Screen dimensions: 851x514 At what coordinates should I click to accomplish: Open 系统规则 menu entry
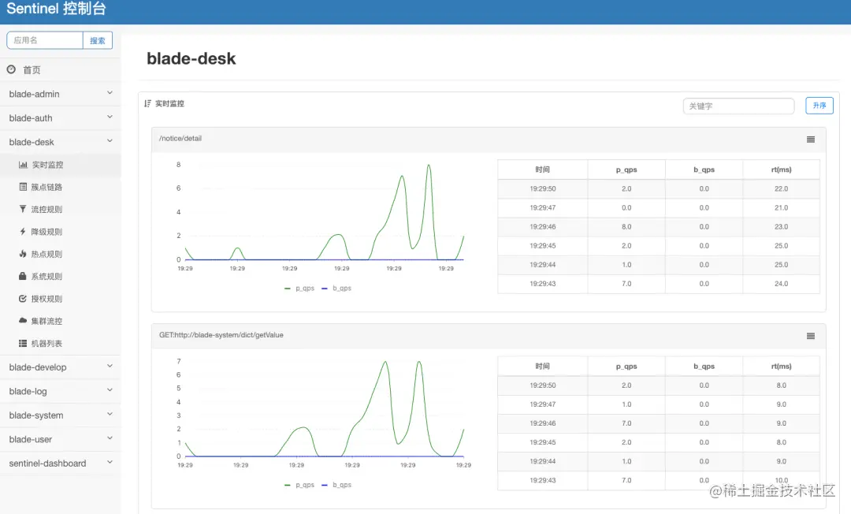pos(60,276)
